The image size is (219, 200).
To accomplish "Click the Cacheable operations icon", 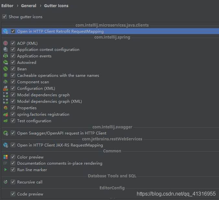I will 6,75.
